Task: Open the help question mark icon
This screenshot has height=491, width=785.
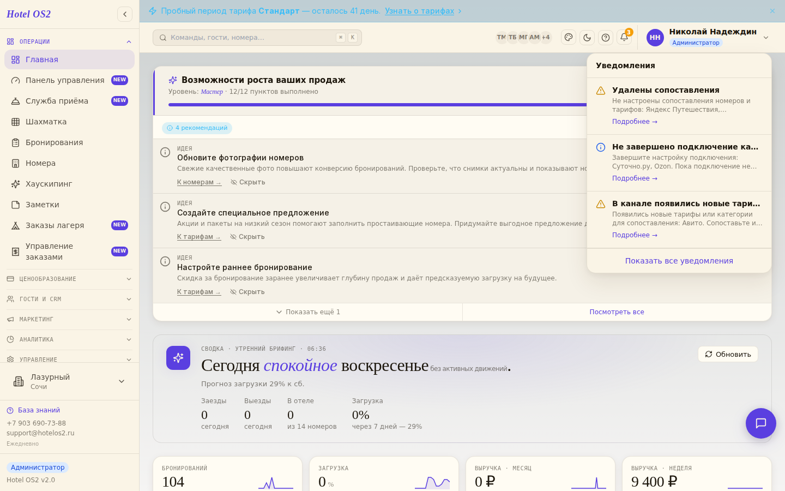Action: (x=606, y=38)
